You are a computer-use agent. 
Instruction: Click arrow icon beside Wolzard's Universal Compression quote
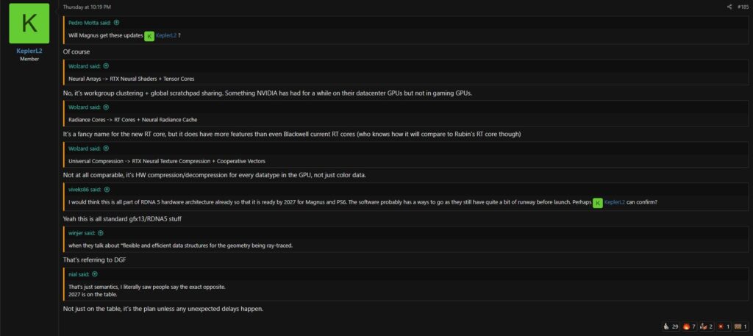click(106, 148)
